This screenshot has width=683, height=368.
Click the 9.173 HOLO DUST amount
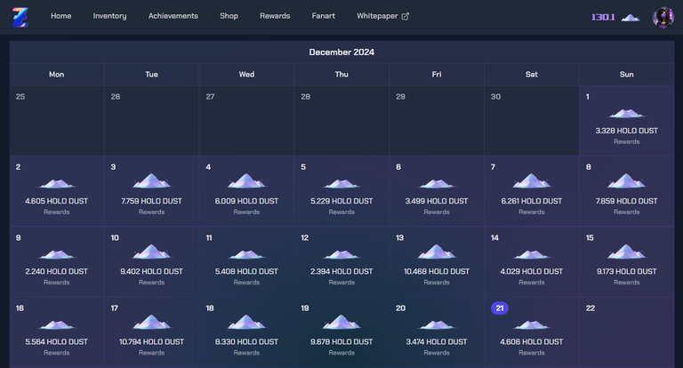coord(626,271)
